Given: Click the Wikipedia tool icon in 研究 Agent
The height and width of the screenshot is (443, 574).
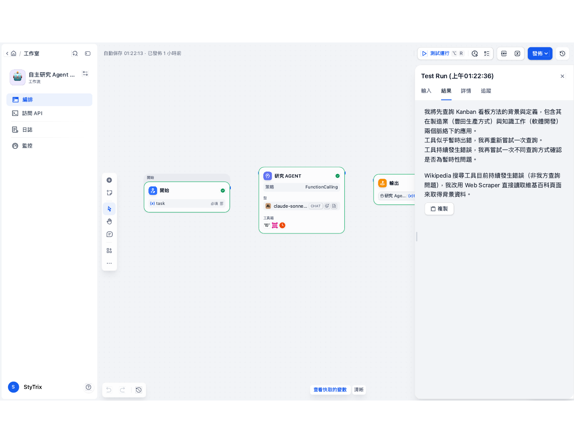Looking at the screenshot, I should (x=267, y=225).
